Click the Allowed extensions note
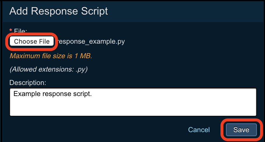Viewport: 265px width, 142px height. (48, 69)
